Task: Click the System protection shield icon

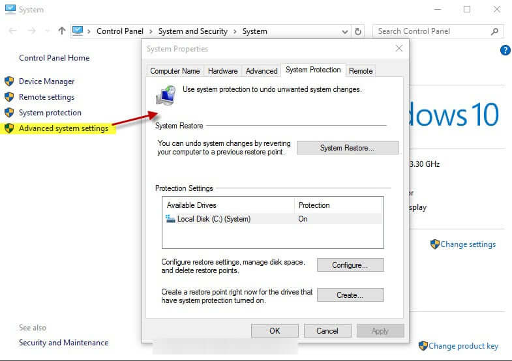Action: pyautogui.click(x=9, y=113)
